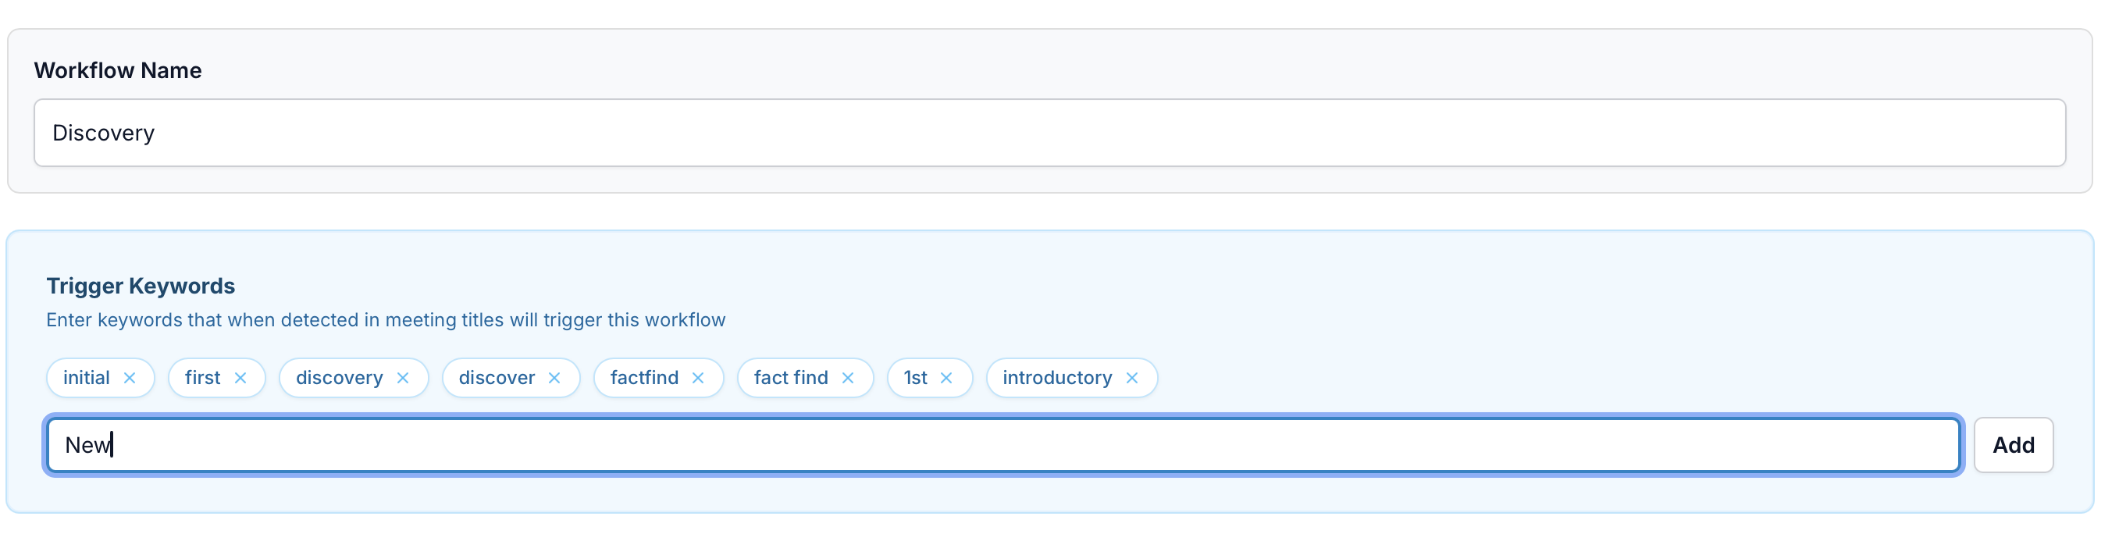Delete the 'discovery' keyword chip
The image size is (2119, 534).
(x=403, y=378)
